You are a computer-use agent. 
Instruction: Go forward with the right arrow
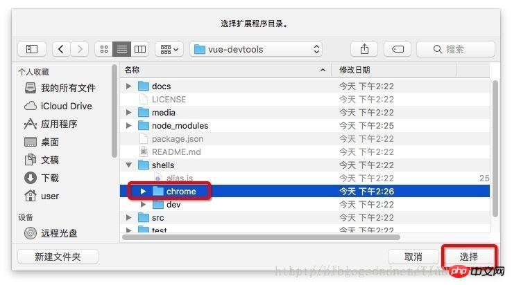click(x=80, y=49)
